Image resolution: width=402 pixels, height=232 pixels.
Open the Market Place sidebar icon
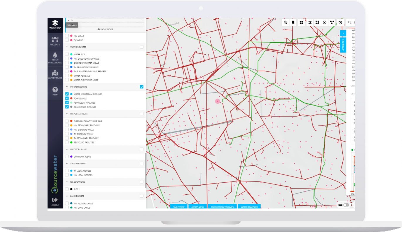tap(55, 73)
